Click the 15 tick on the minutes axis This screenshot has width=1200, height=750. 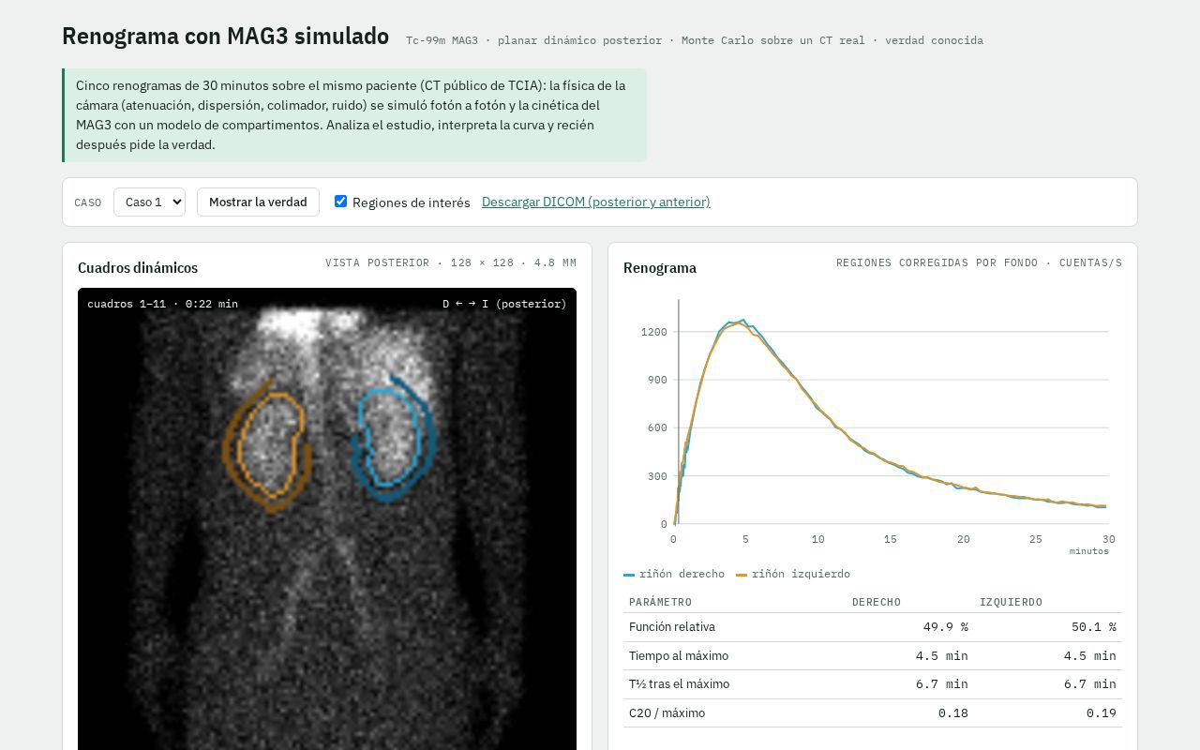(x=891, y=539)
